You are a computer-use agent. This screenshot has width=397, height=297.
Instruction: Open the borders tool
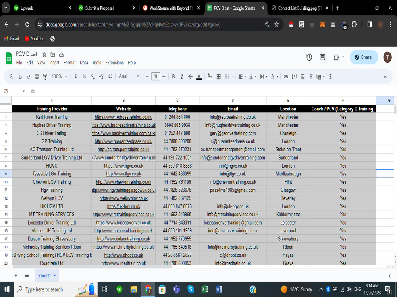tap(218, 76)
